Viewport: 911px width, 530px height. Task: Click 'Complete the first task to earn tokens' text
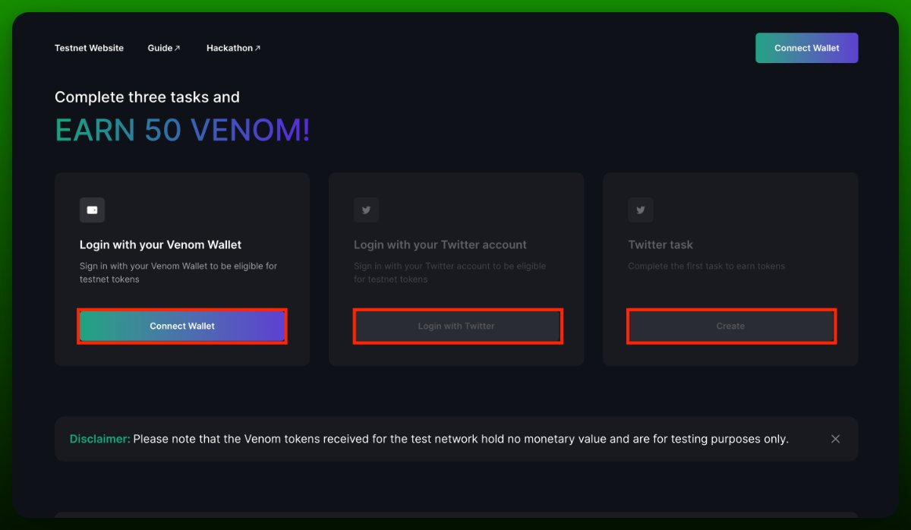click(x=706, y=267)
